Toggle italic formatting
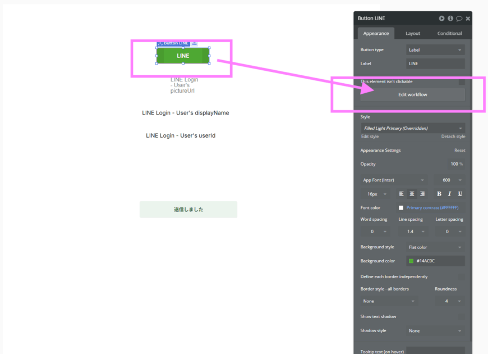The height and width of the screenshot is (354, 488). (449, 194)
